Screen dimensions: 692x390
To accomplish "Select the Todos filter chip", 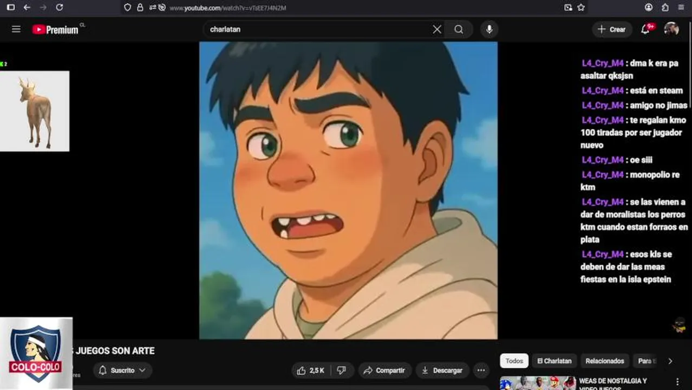I will pos(514,361).
